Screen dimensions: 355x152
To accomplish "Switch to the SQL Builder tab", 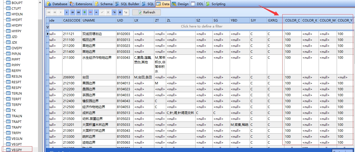I will coord(127,4).
